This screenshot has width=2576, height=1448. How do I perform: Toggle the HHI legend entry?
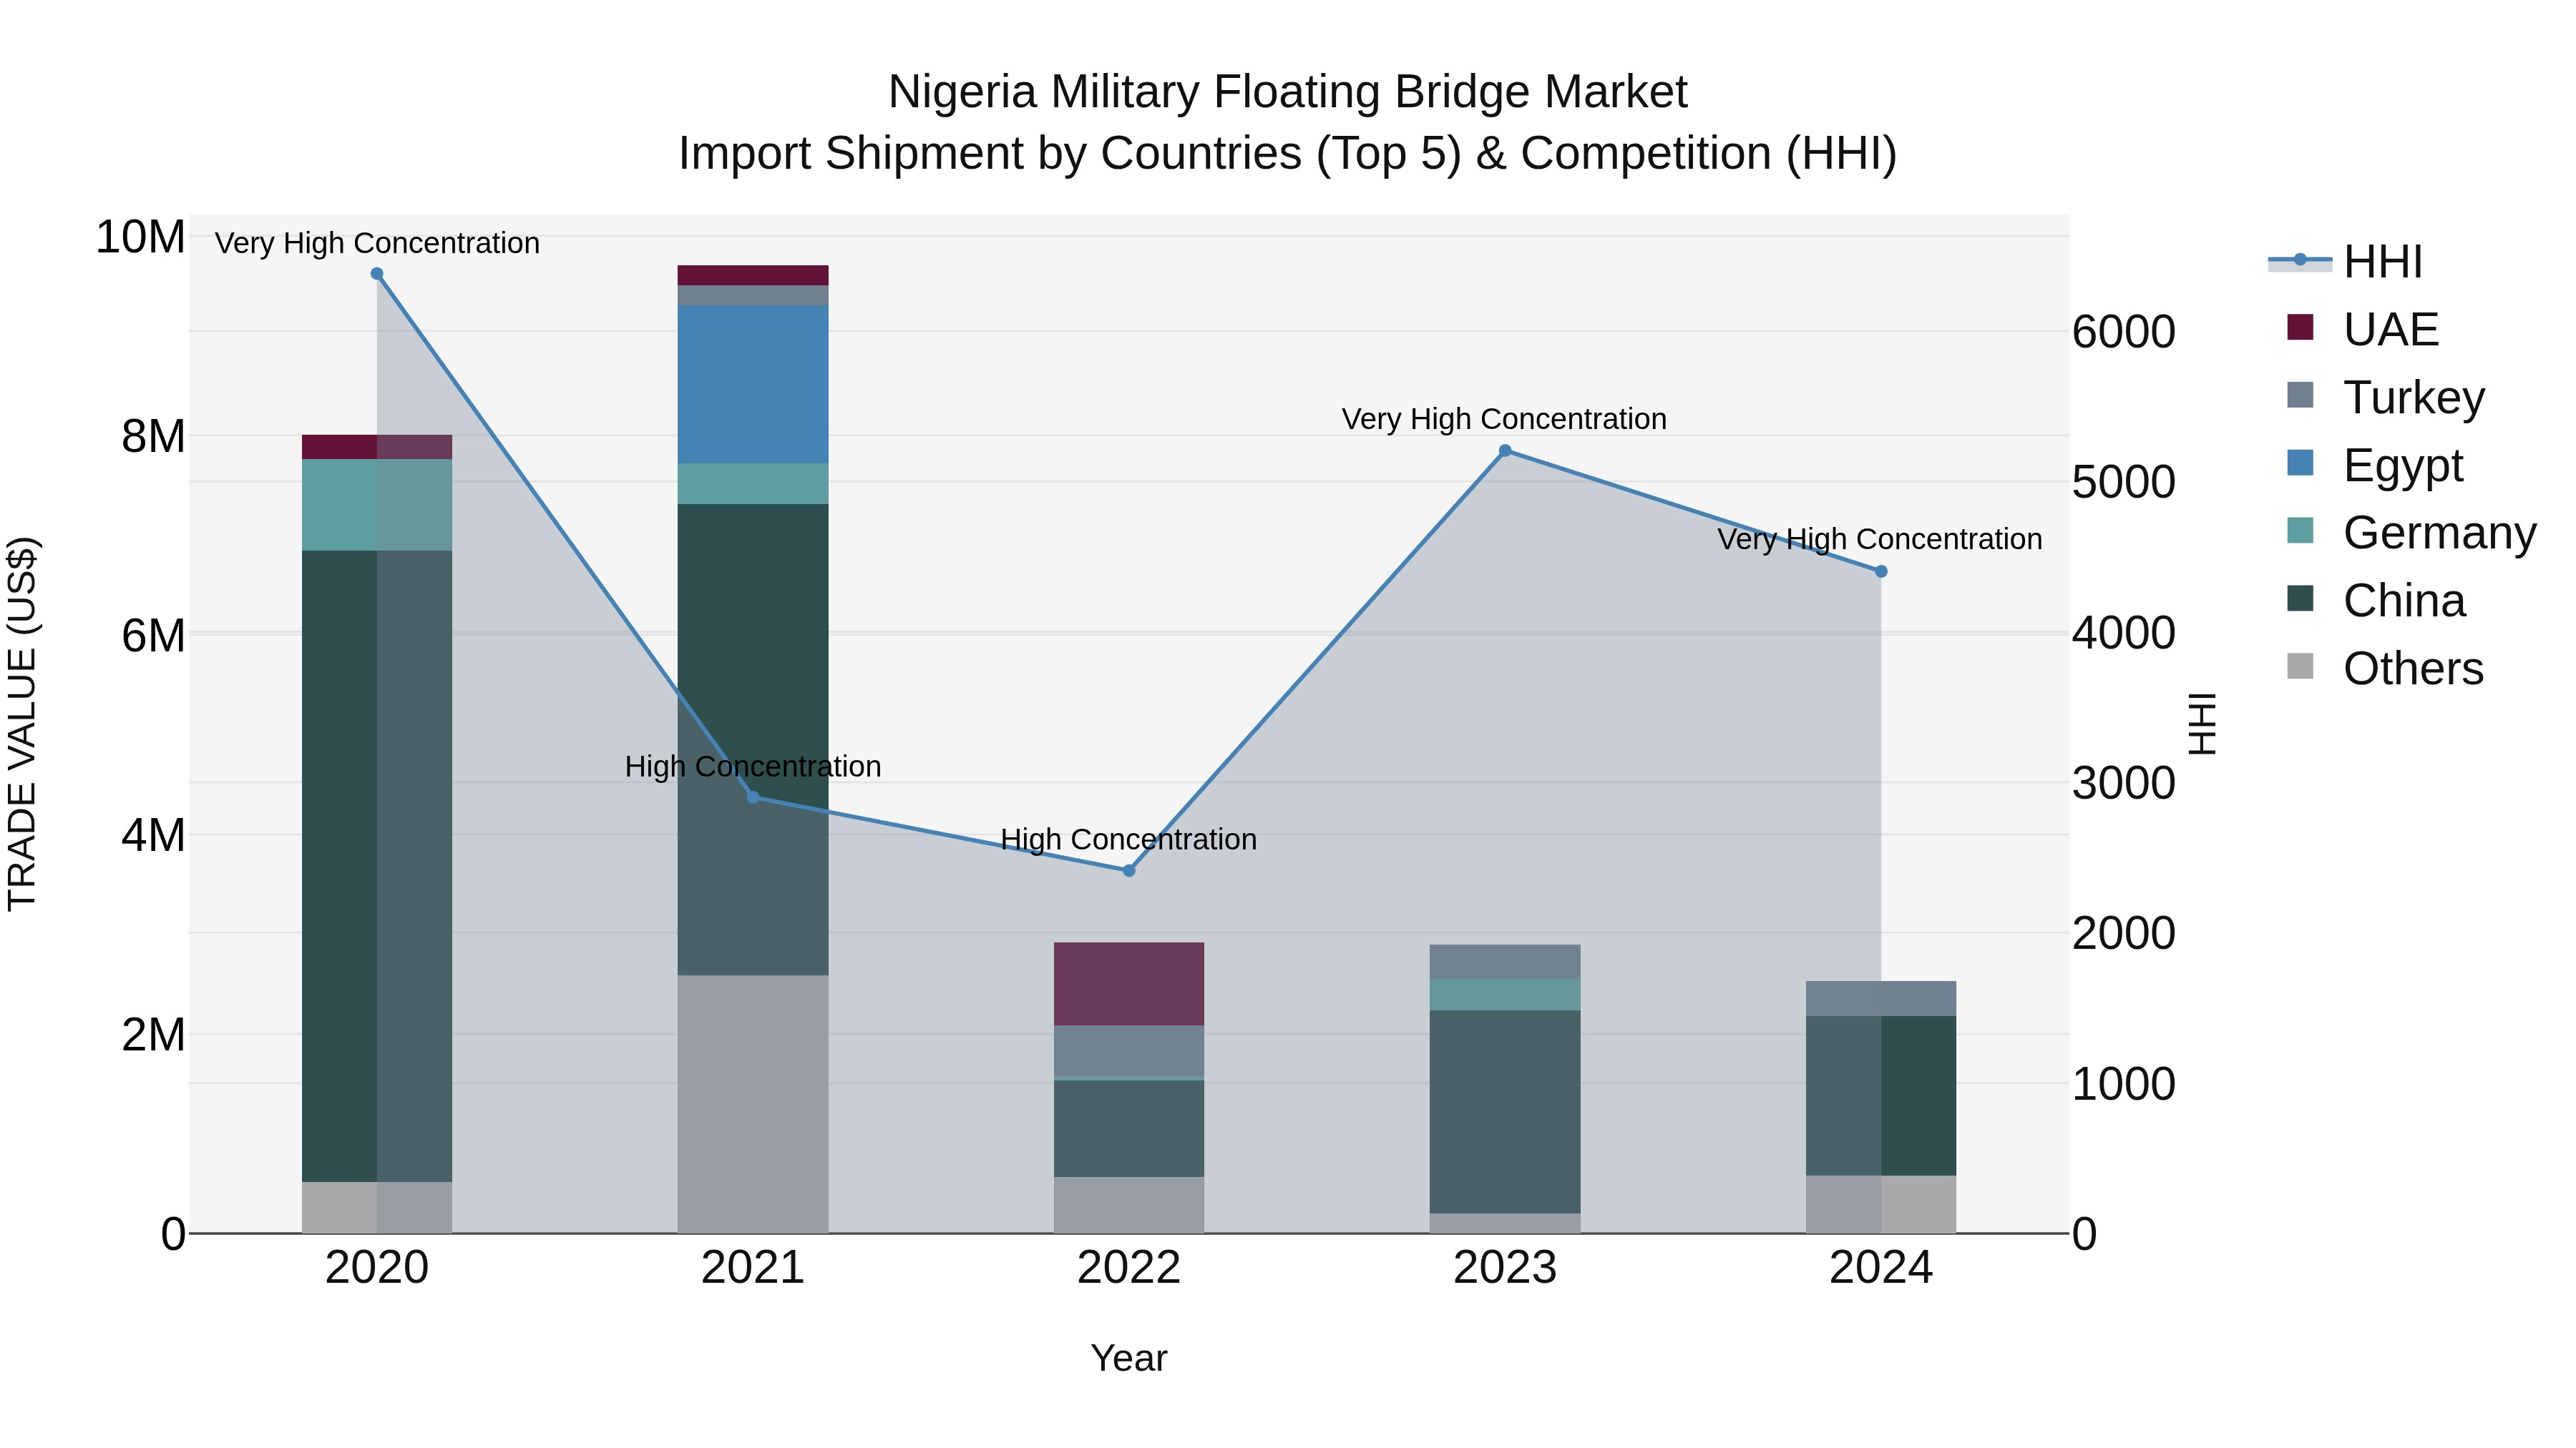[x=2346, y=262]
